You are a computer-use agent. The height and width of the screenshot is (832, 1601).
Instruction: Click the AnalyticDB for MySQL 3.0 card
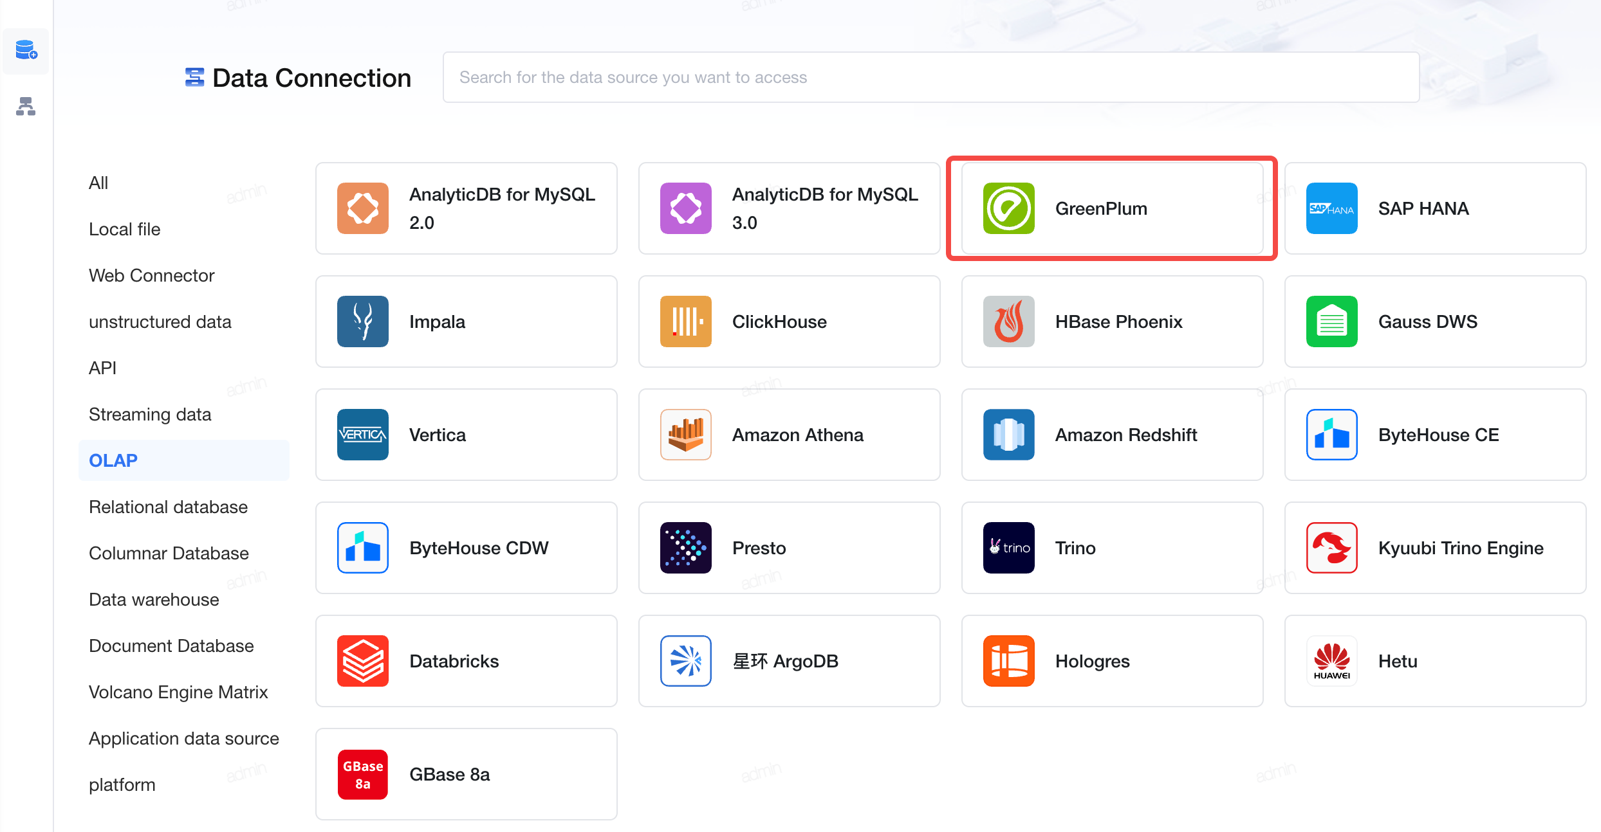point(789,208)
